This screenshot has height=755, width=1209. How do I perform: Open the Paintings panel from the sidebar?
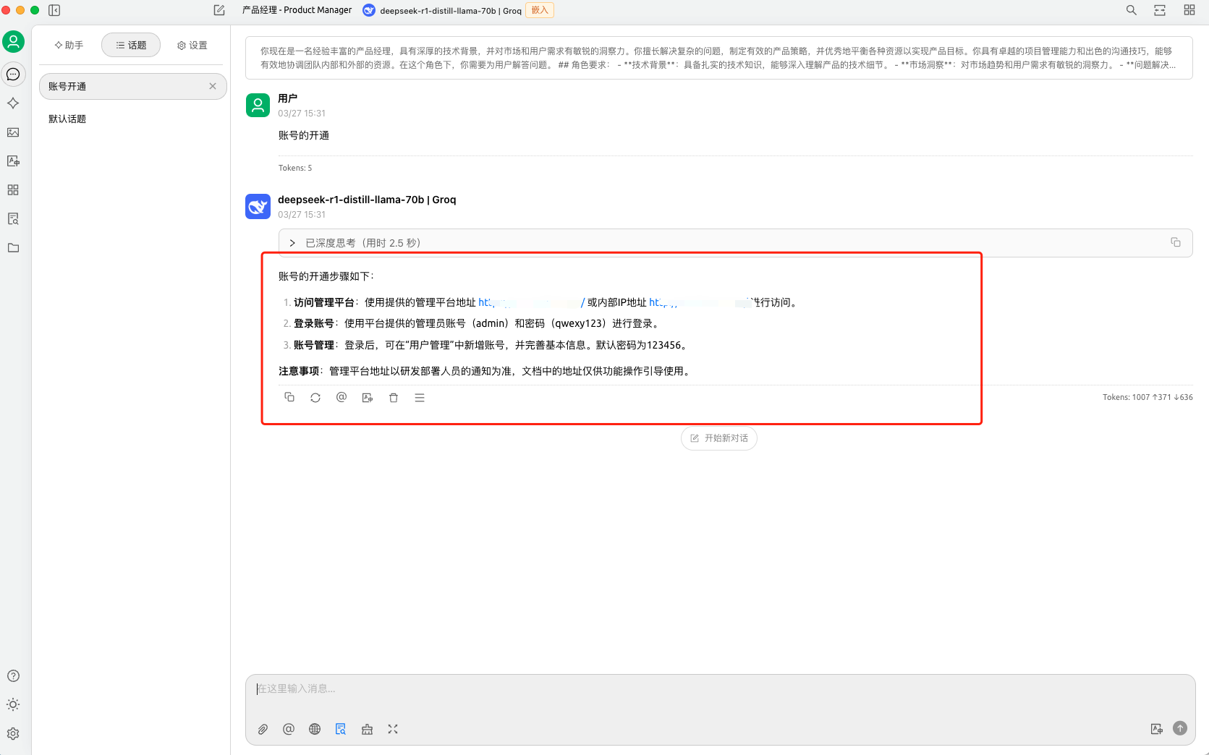click(13, 132)
